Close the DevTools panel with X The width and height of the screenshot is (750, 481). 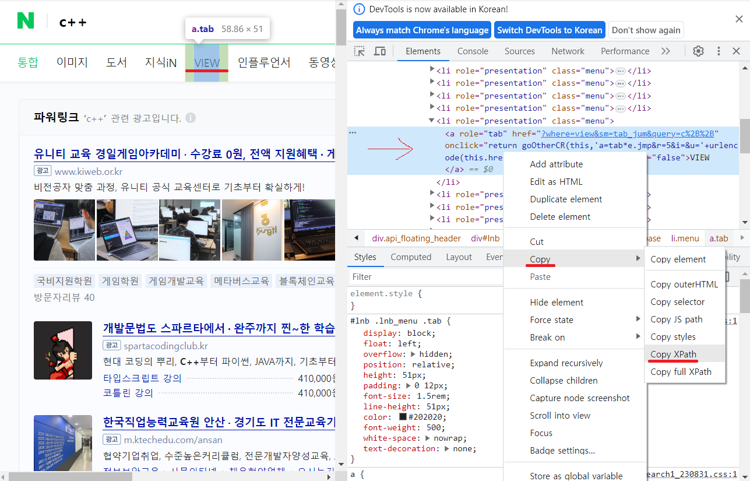[x=736, y=51]
